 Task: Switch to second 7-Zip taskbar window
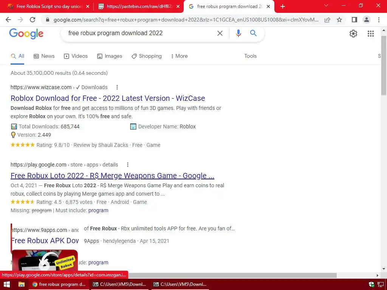(180, 284)
